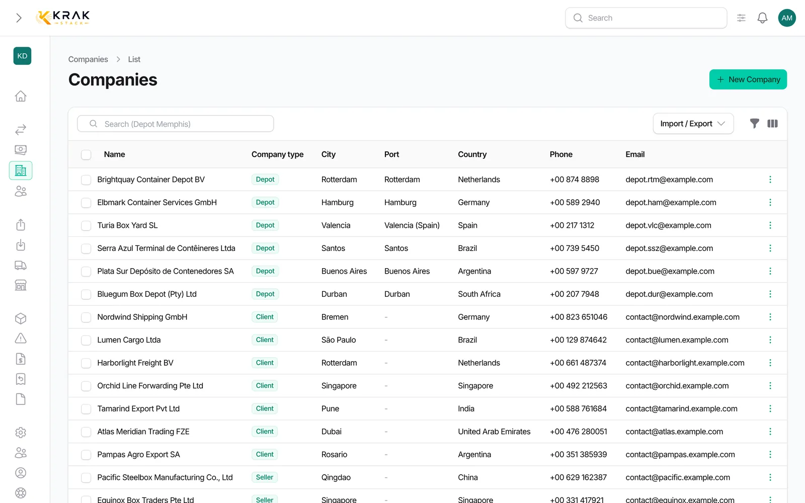Open the storefront depot sidebar icon

coord(21,285)
